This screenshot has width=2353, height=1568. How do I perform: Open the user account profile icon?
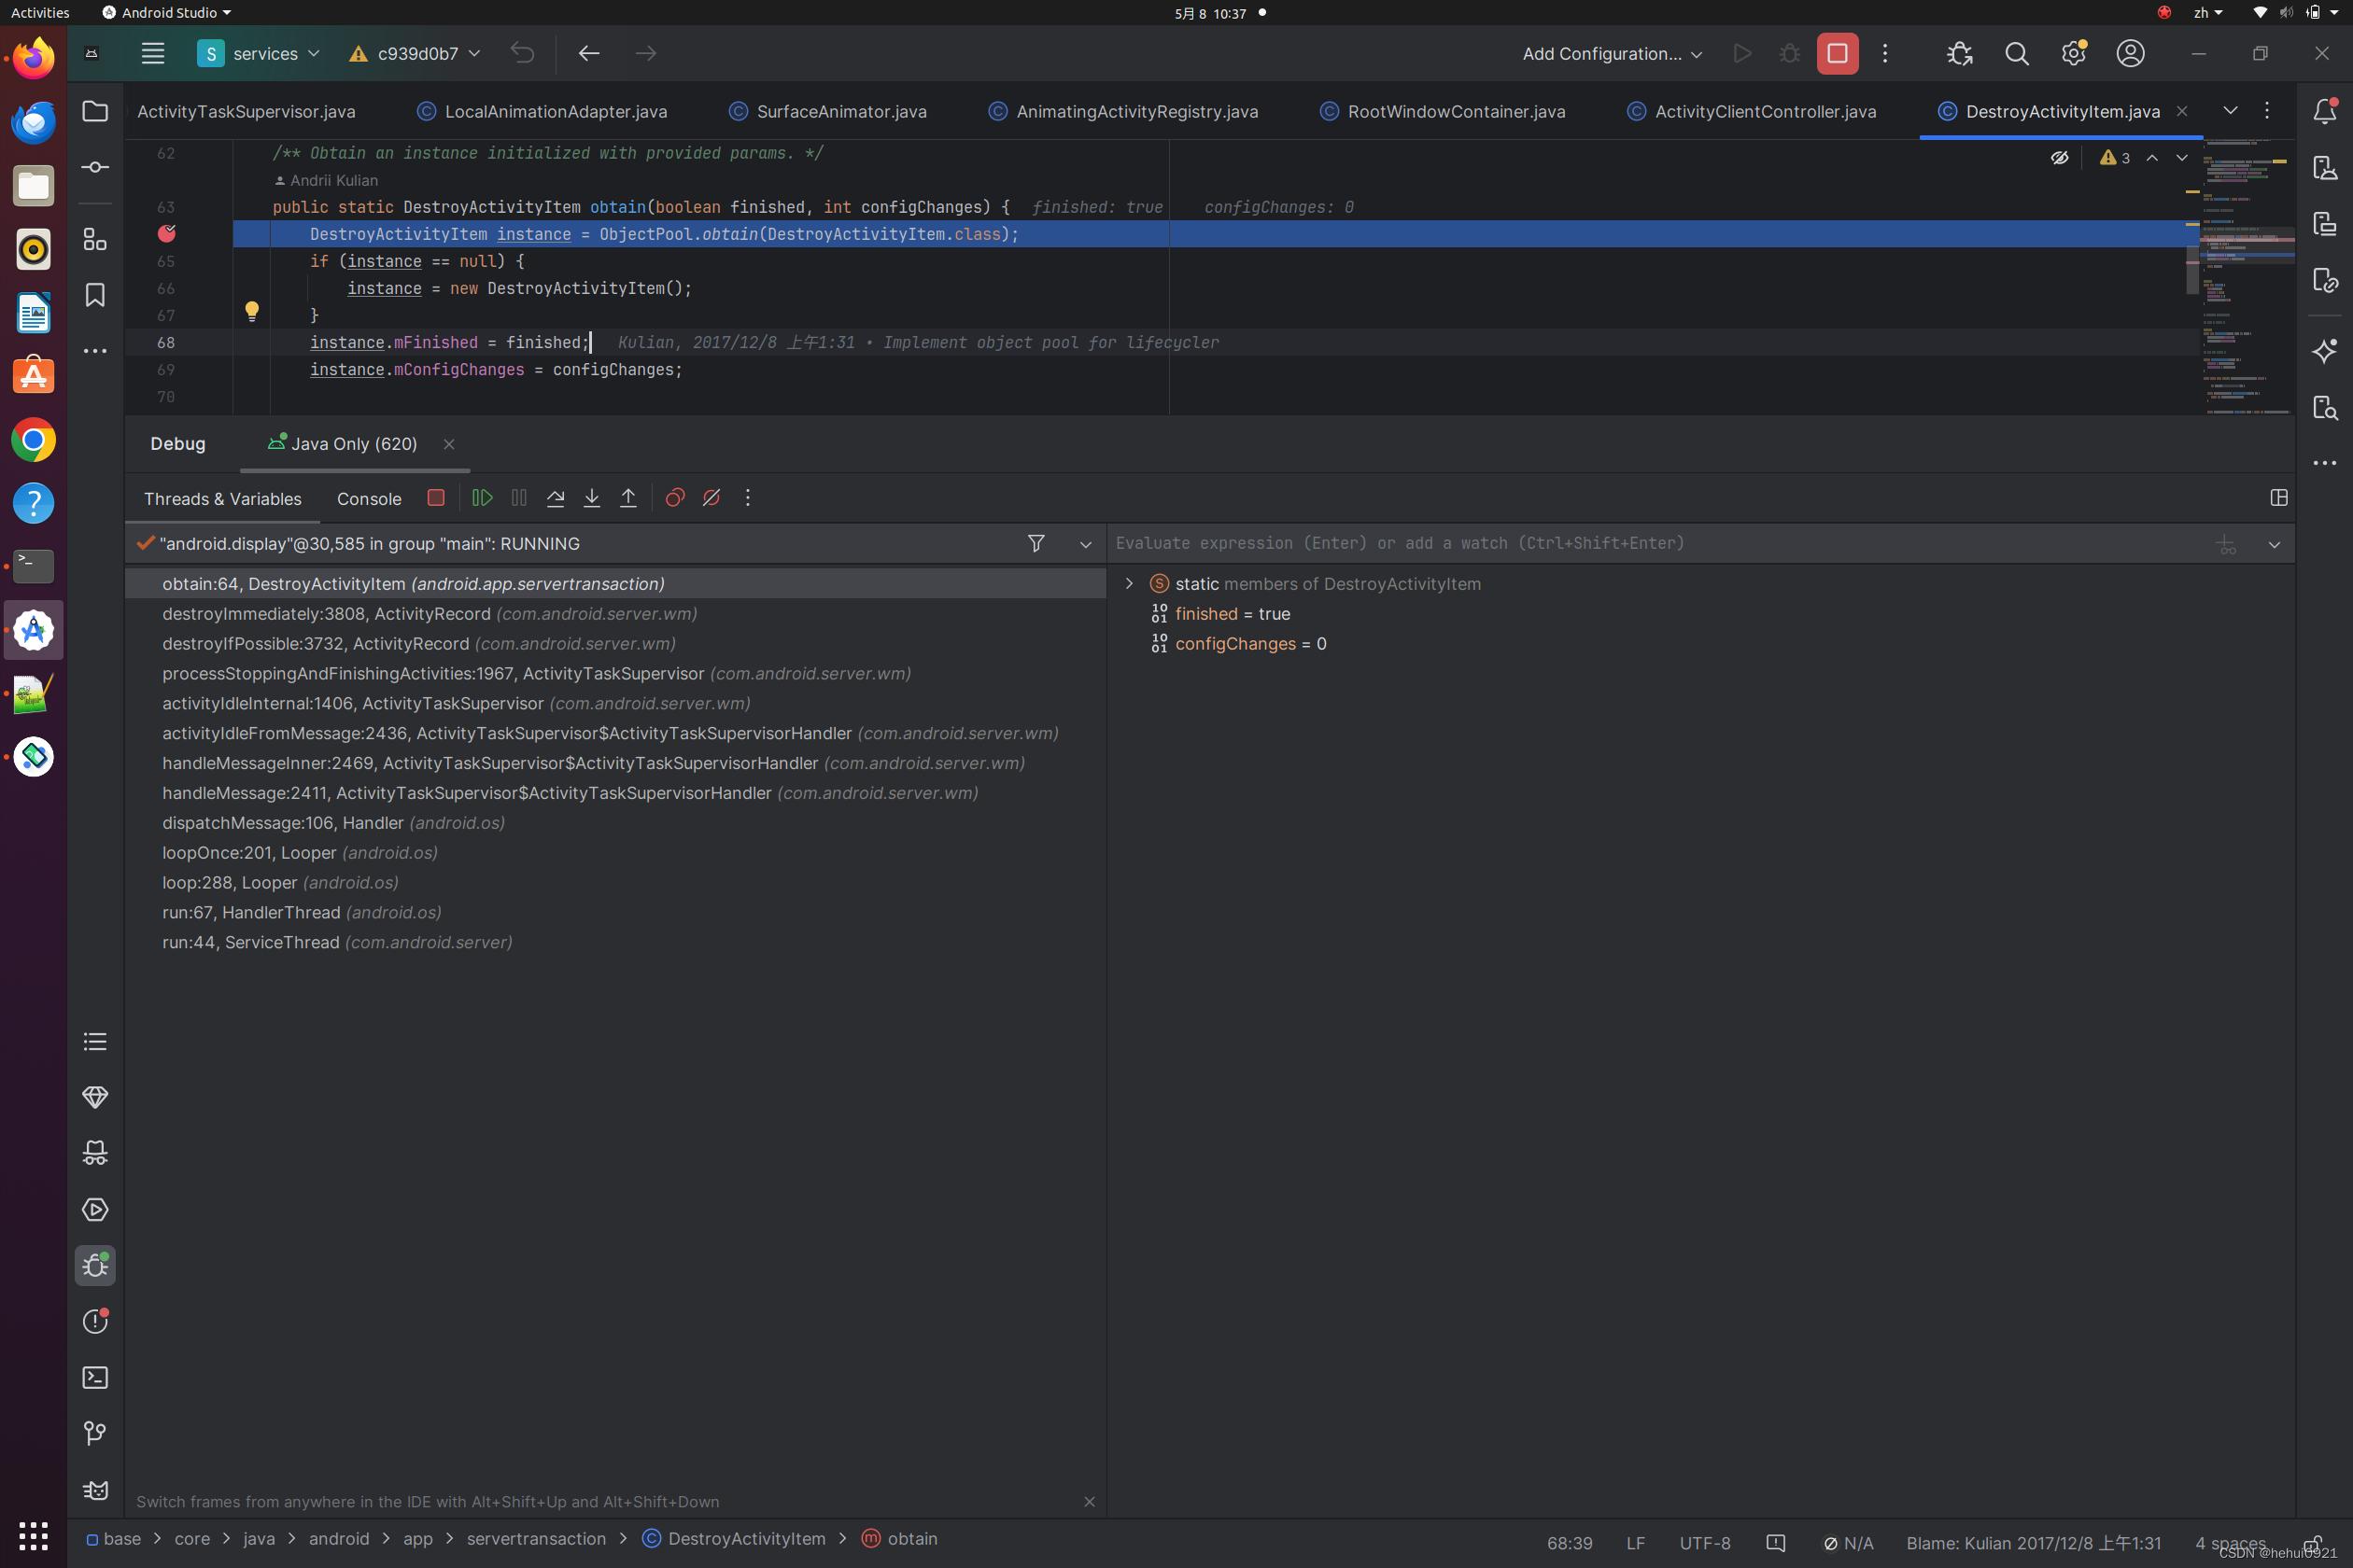2131,54
